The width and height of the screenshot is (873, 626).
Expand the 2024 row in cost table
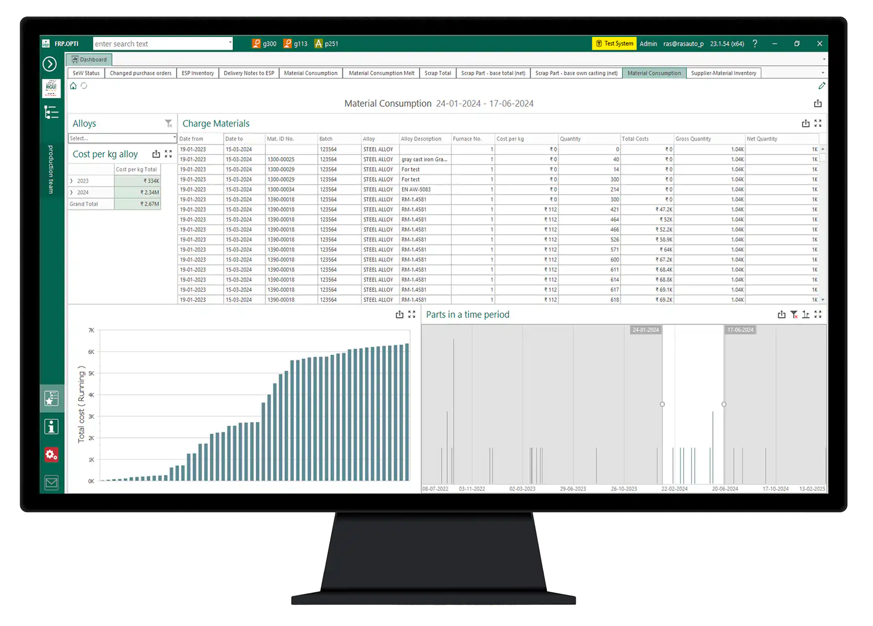(72, 193)
